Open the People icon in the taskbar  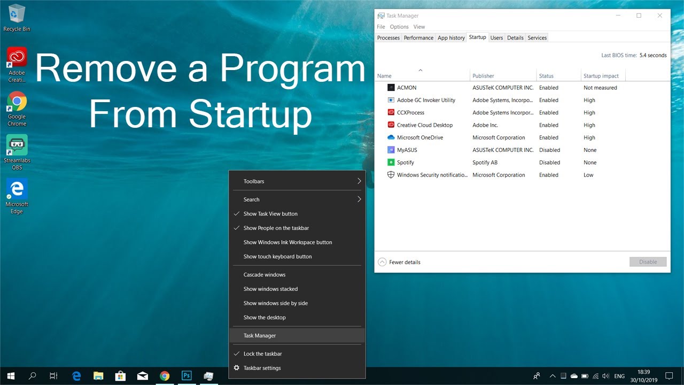(x=537, y=376)
